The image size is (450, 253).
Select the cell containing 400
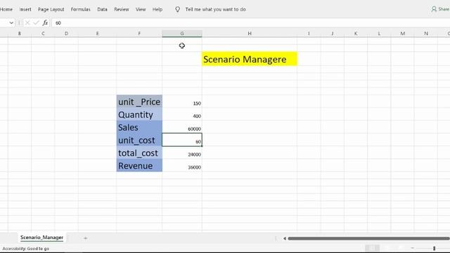(182, 115)
